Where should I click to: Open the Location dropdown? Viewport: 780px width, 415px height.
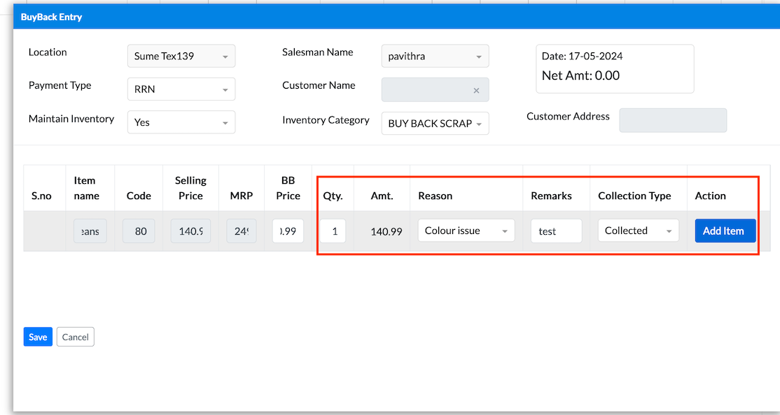coord(181,56)
